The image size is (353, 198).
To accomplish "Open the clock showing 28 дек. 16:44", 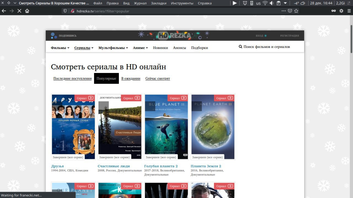I will 321,3.
